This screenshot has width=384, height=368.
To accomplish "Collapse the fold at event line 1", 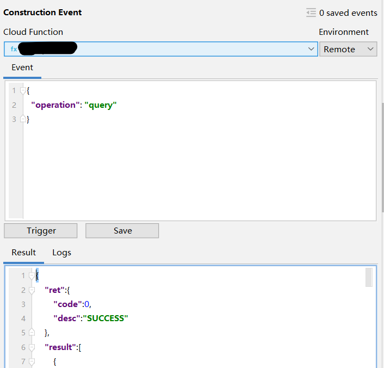I will pos(23,91).
